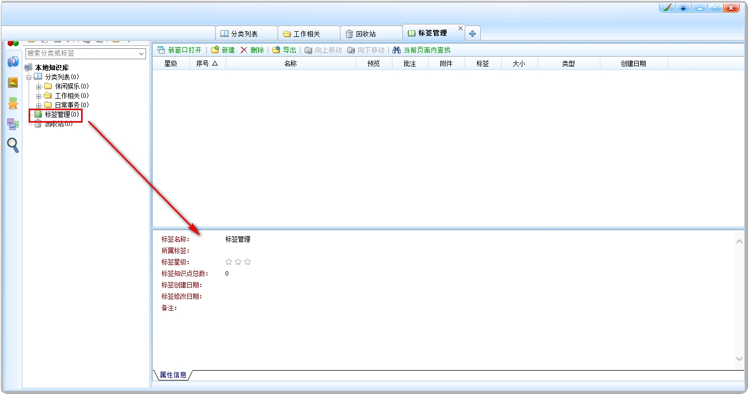
Task: Sort by the 名称 column header
Action: coord(291,63)
